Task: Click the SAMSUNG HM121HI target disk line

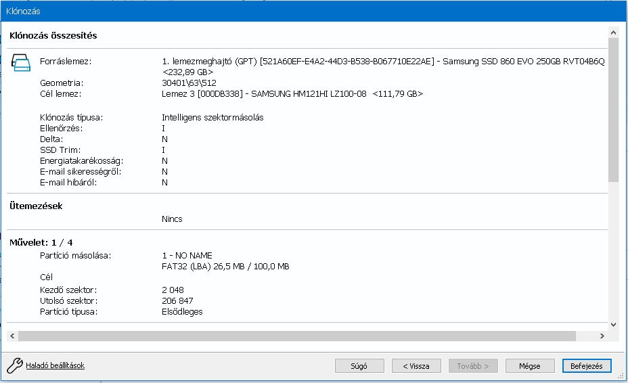Action: click(x=292, y=93)
